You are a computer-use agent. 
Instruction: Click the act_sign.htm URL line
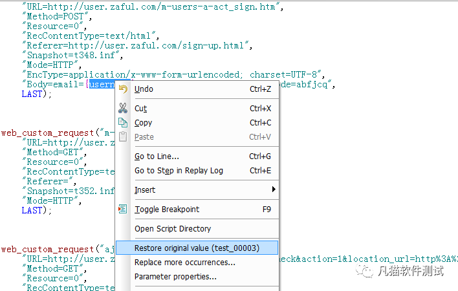coord(153,6)
